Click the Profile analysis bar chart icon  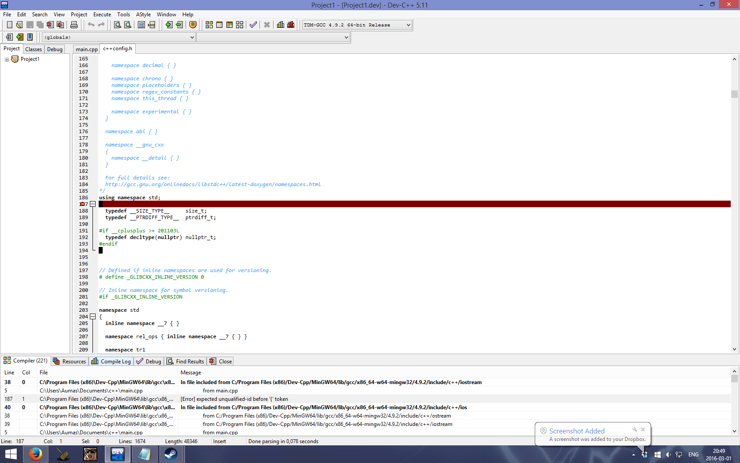[281, 25]
